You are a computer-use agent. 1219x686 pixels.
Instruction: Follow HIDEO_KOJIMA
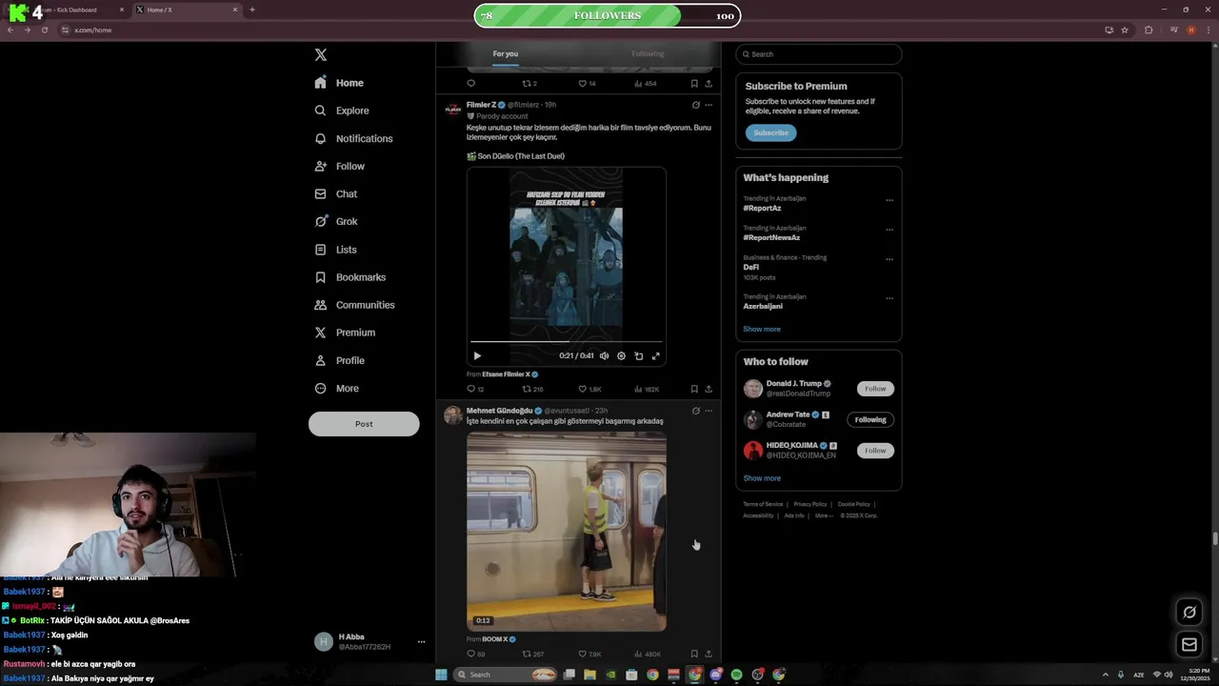tap(875, 451)
